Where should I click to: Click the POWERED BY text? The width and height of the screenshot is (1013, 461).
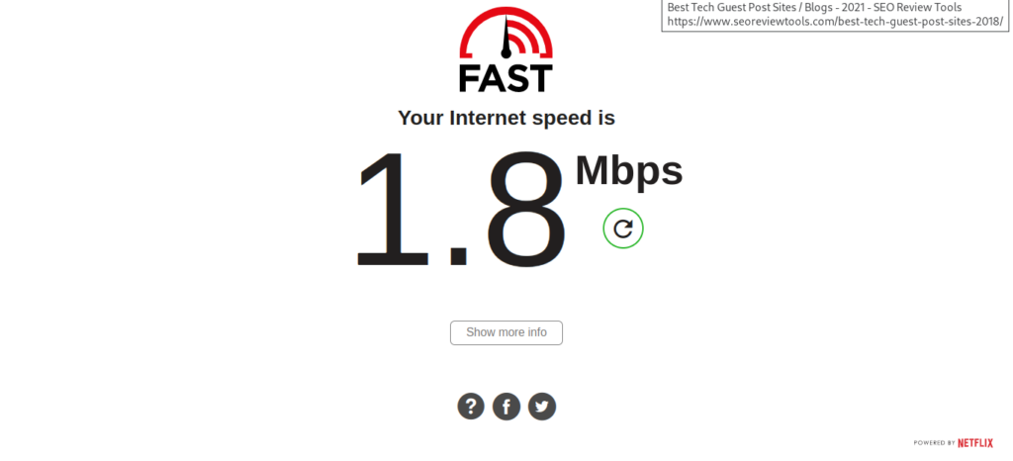tap(934, 443)
